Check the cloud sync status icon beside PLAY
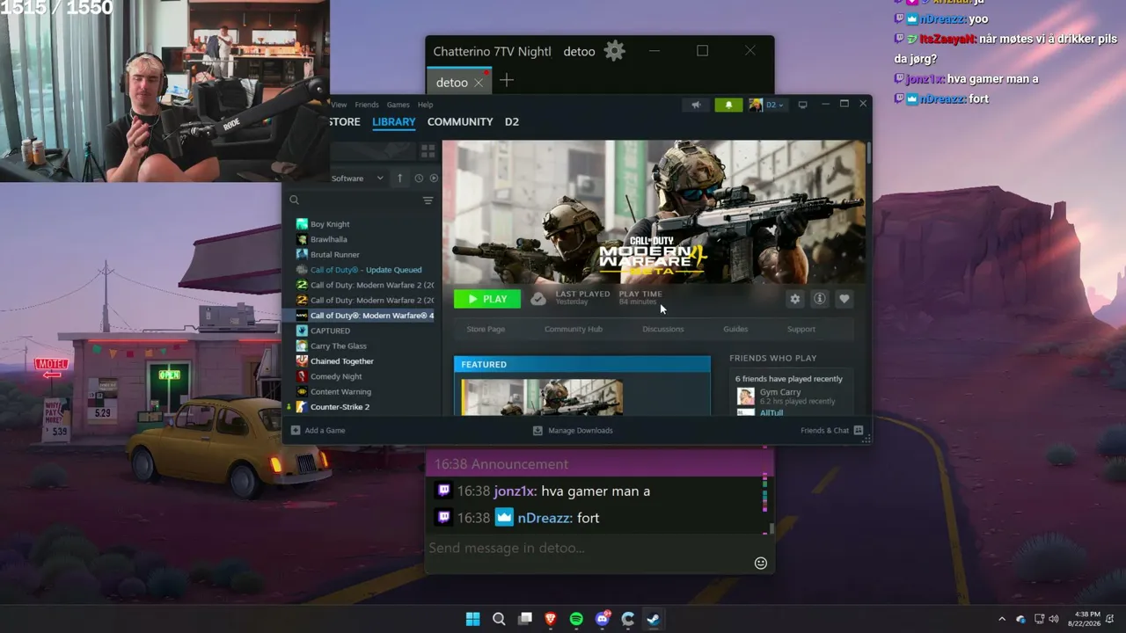1126x633 pixels. [538, 299]
